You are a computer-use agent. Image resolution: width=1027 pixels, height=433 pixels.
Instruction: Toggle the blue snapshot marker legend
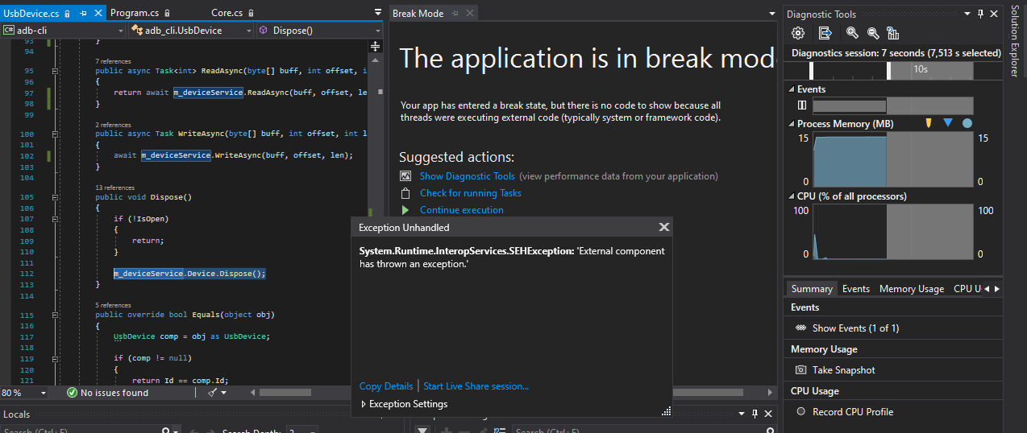coord(948,123)
